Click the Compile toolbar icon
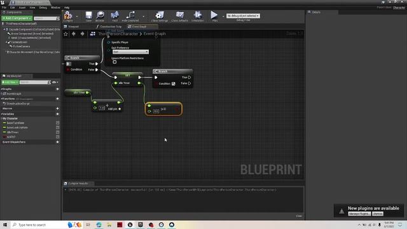Image resolution: width=407 pixels, height=229 pixels. [x=68, y=16]
